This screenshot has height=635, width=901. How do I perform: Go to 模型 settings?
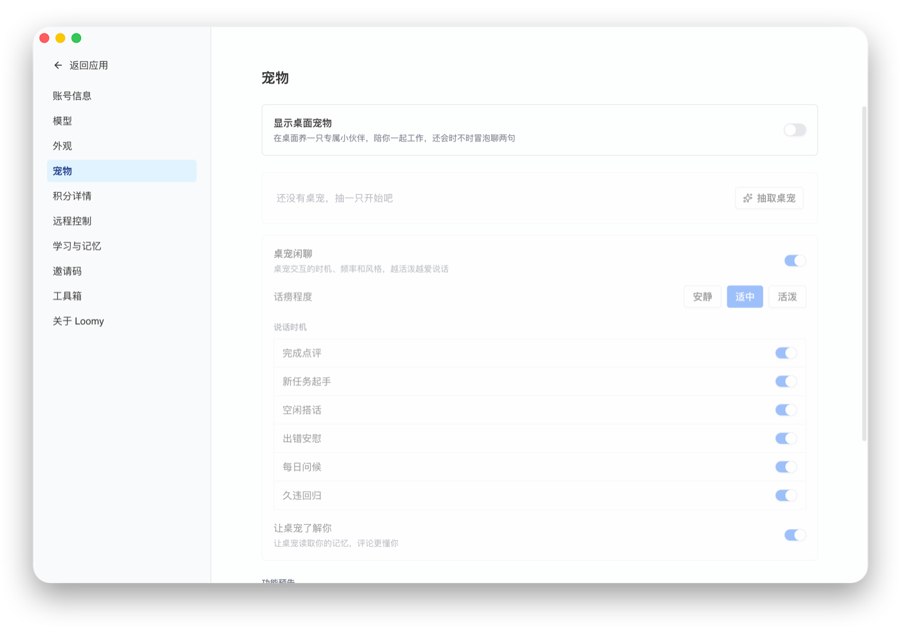click(122, 121)
